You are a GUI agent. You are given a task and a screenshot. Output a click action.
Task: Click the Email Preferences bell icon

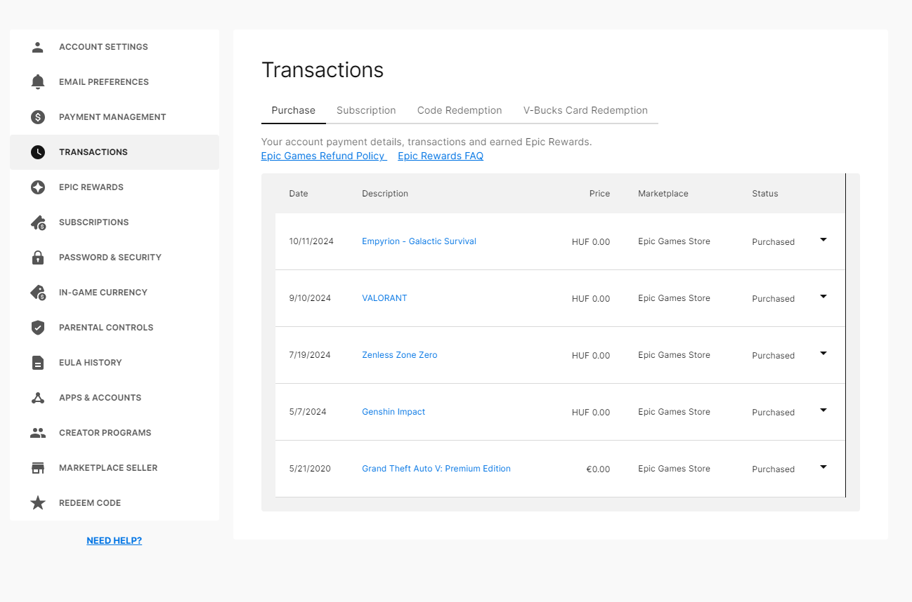point(38,82)
